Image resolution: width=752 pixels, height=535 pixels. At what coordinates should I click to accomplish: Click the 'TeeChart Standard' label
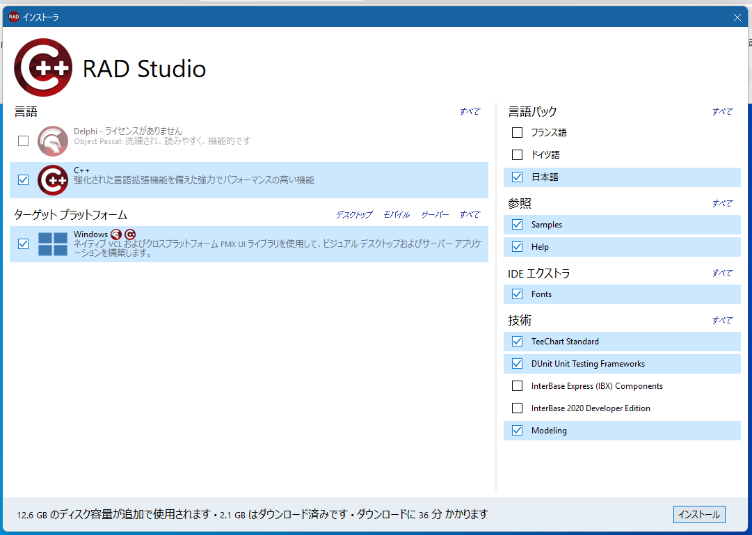click(x=565, y=341)
